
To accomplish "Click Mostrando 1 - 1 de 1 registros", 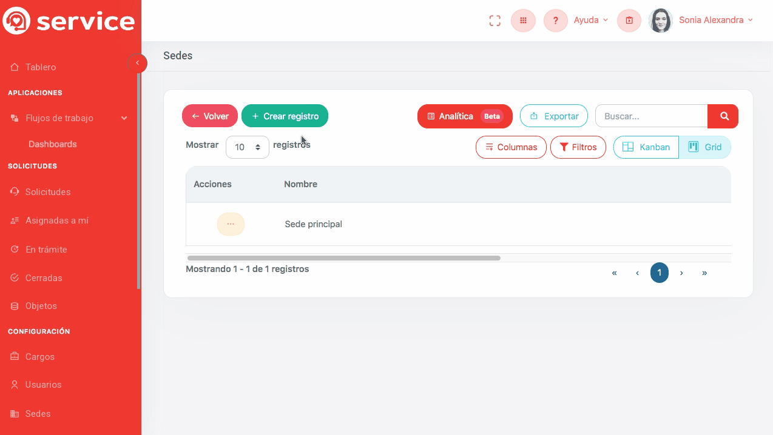I will coord(248,269).
